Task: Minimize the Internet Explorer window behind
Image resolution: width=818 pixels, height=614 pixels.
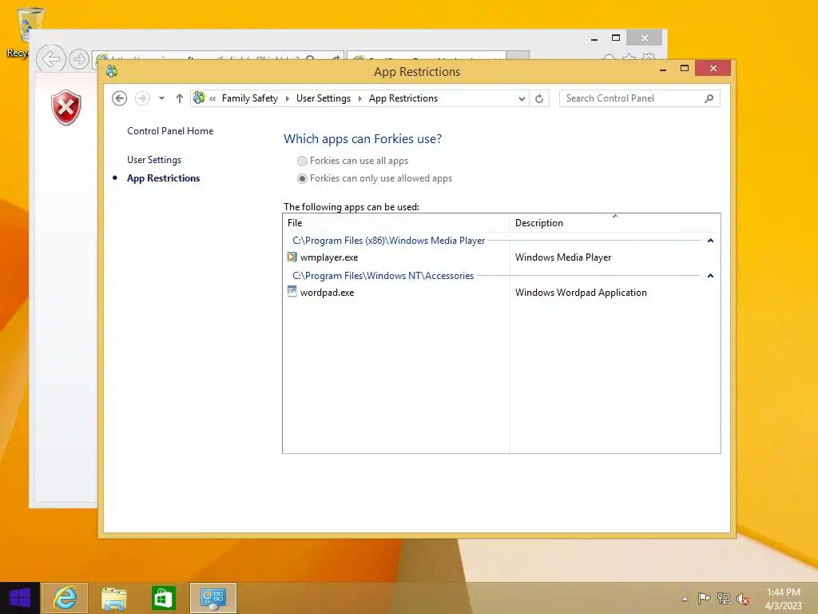Action: point(594,38)
